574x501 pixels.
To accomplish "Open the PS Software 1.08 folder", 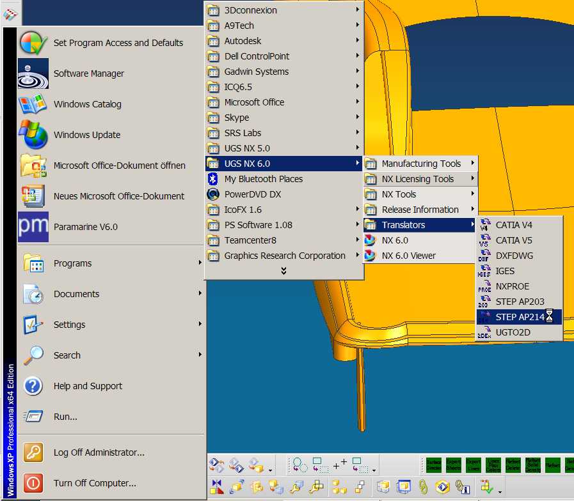I will click(x=284, y=225).
